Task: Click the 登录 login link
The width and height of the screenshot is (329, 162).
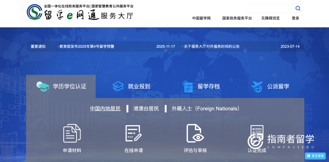Action: point(295,18)
